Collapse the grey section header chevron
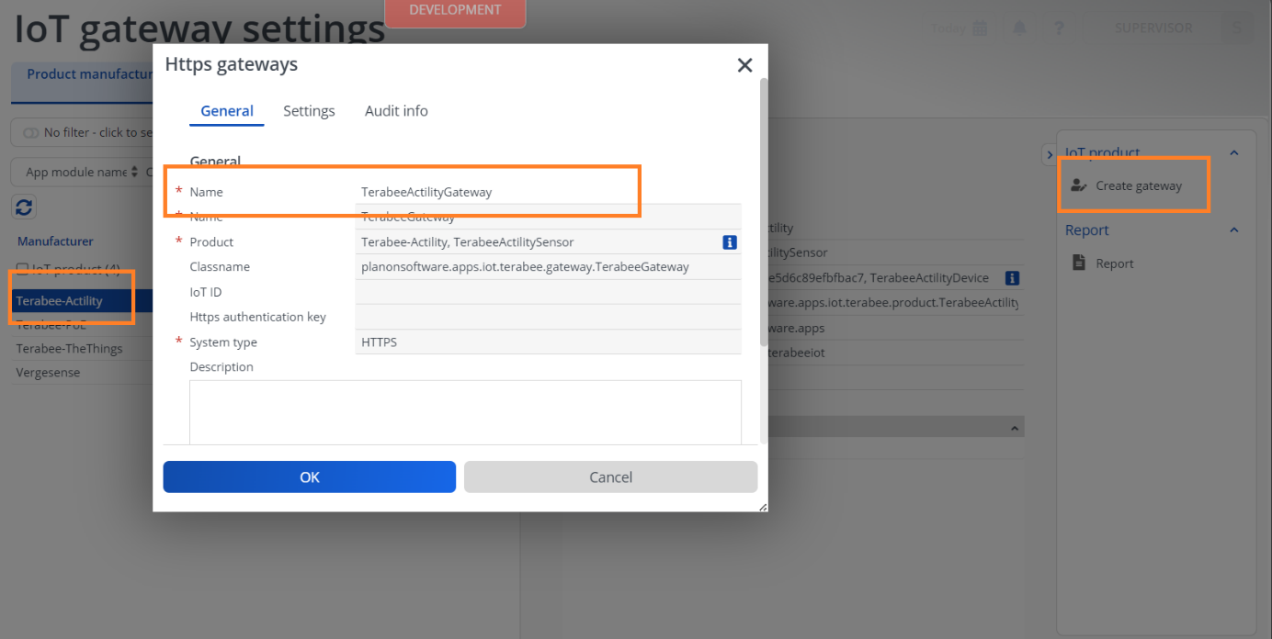Viewport: 1272px width, 639px height. (1015, 428)
